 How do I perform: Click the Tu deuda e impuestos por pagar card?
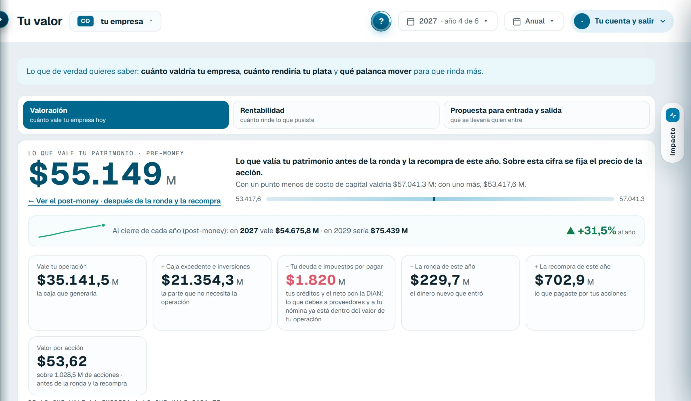coord(336,293)
